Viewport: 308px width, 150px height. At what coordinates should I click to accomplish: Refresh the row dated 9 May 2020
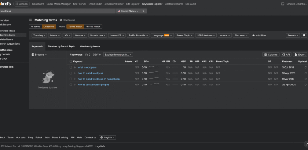point(306,73)
